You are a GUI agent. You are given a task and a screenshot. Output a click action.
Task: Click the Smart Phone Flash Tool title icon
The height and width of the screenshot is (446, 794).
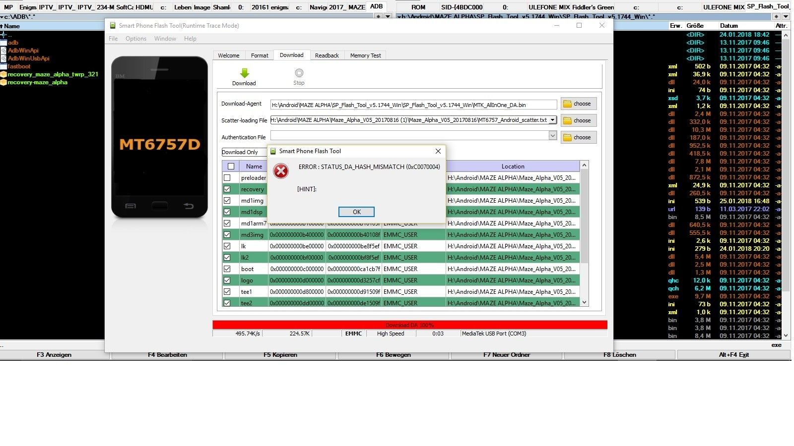coord(113,25)
